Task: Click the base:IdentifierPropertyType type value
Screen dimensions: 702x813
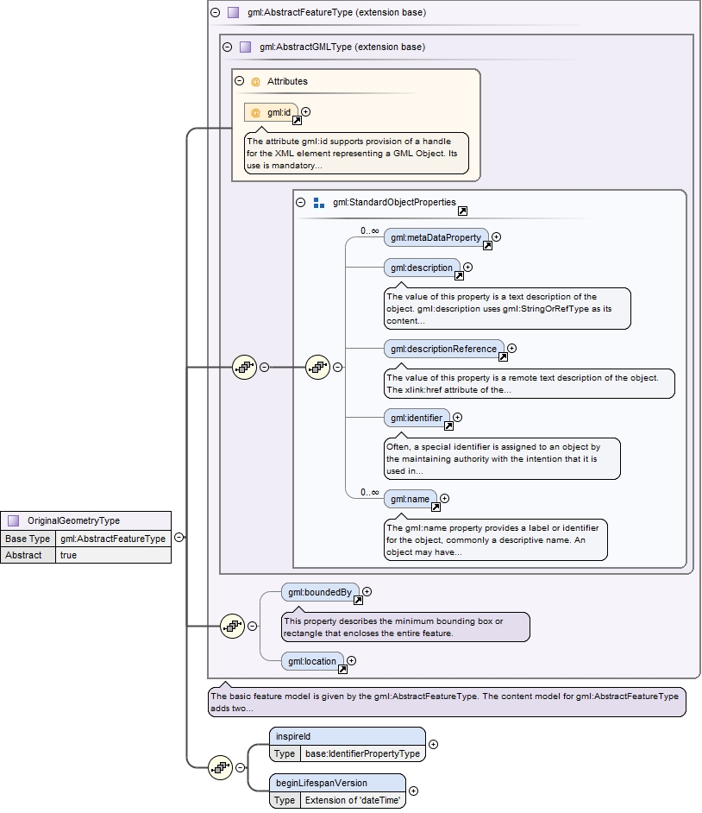Action: point(363,753)
